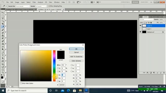Screen dimensions: 166x93
Task: Check the Only Web Colors box
Action: 21,83
